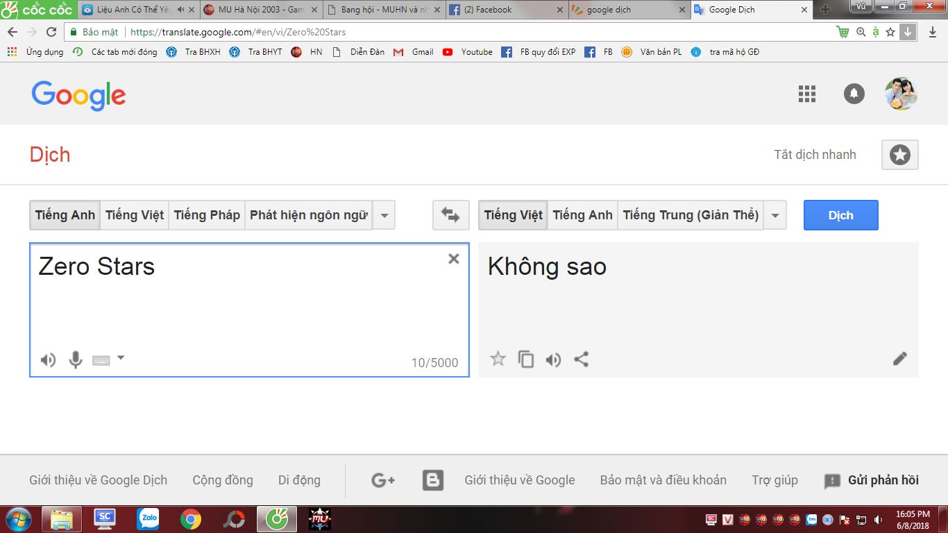Select Tiếng Việt as source language

tap(135, 215)
